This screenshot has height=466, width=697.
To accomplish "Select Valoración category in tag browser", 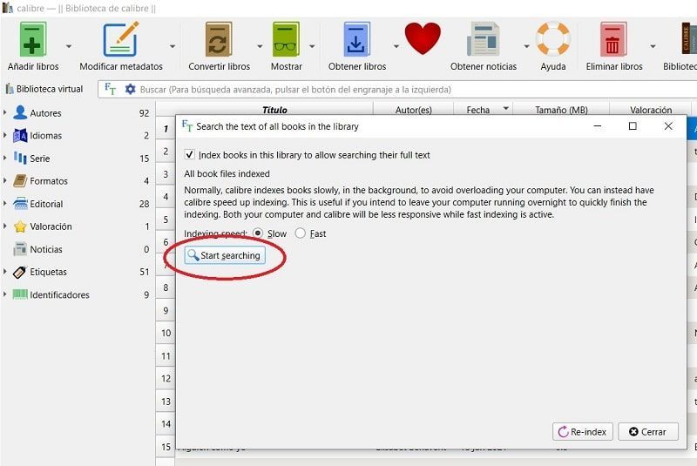I will [x=51, y=226].
